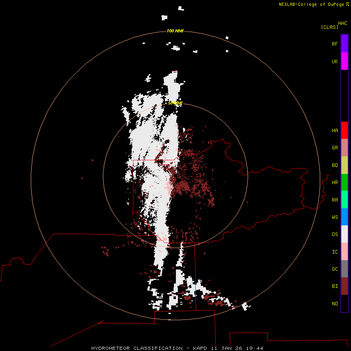Click the gray GC legend swatch
Screen dimensions: 351x351
(344, 269)
